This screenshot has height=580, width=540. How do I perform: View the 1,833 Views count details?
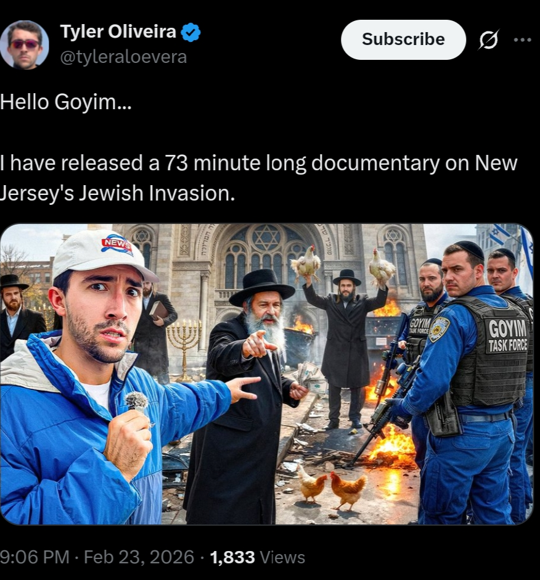point(258,557)
